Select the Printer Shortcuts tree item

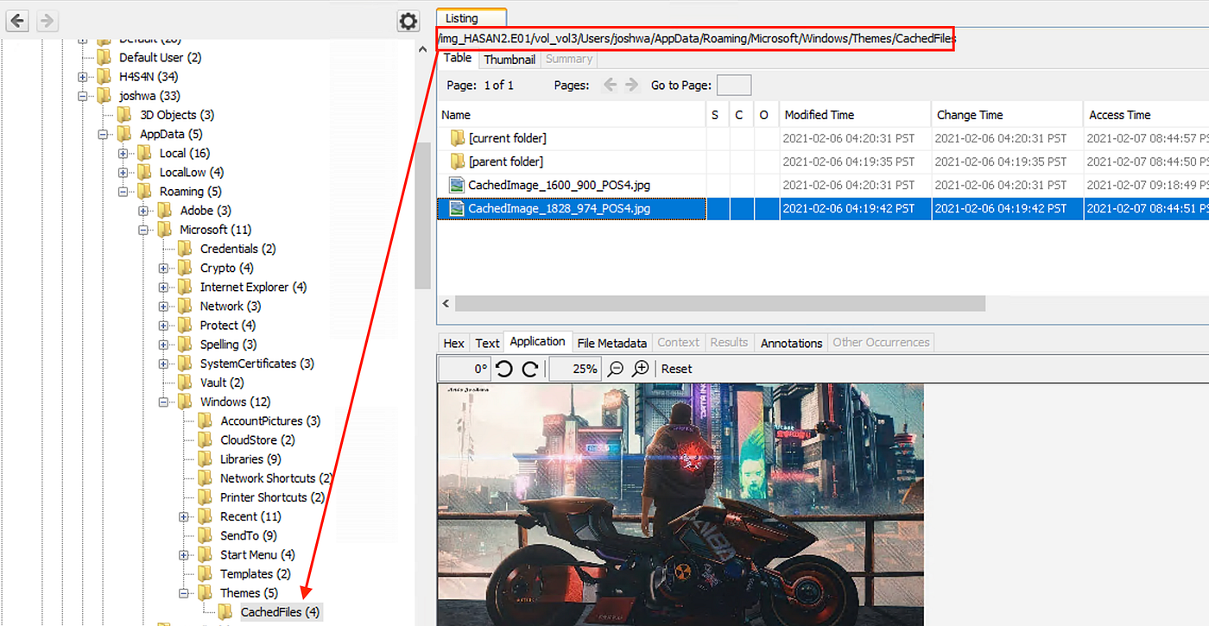click(x=273, y=497)
